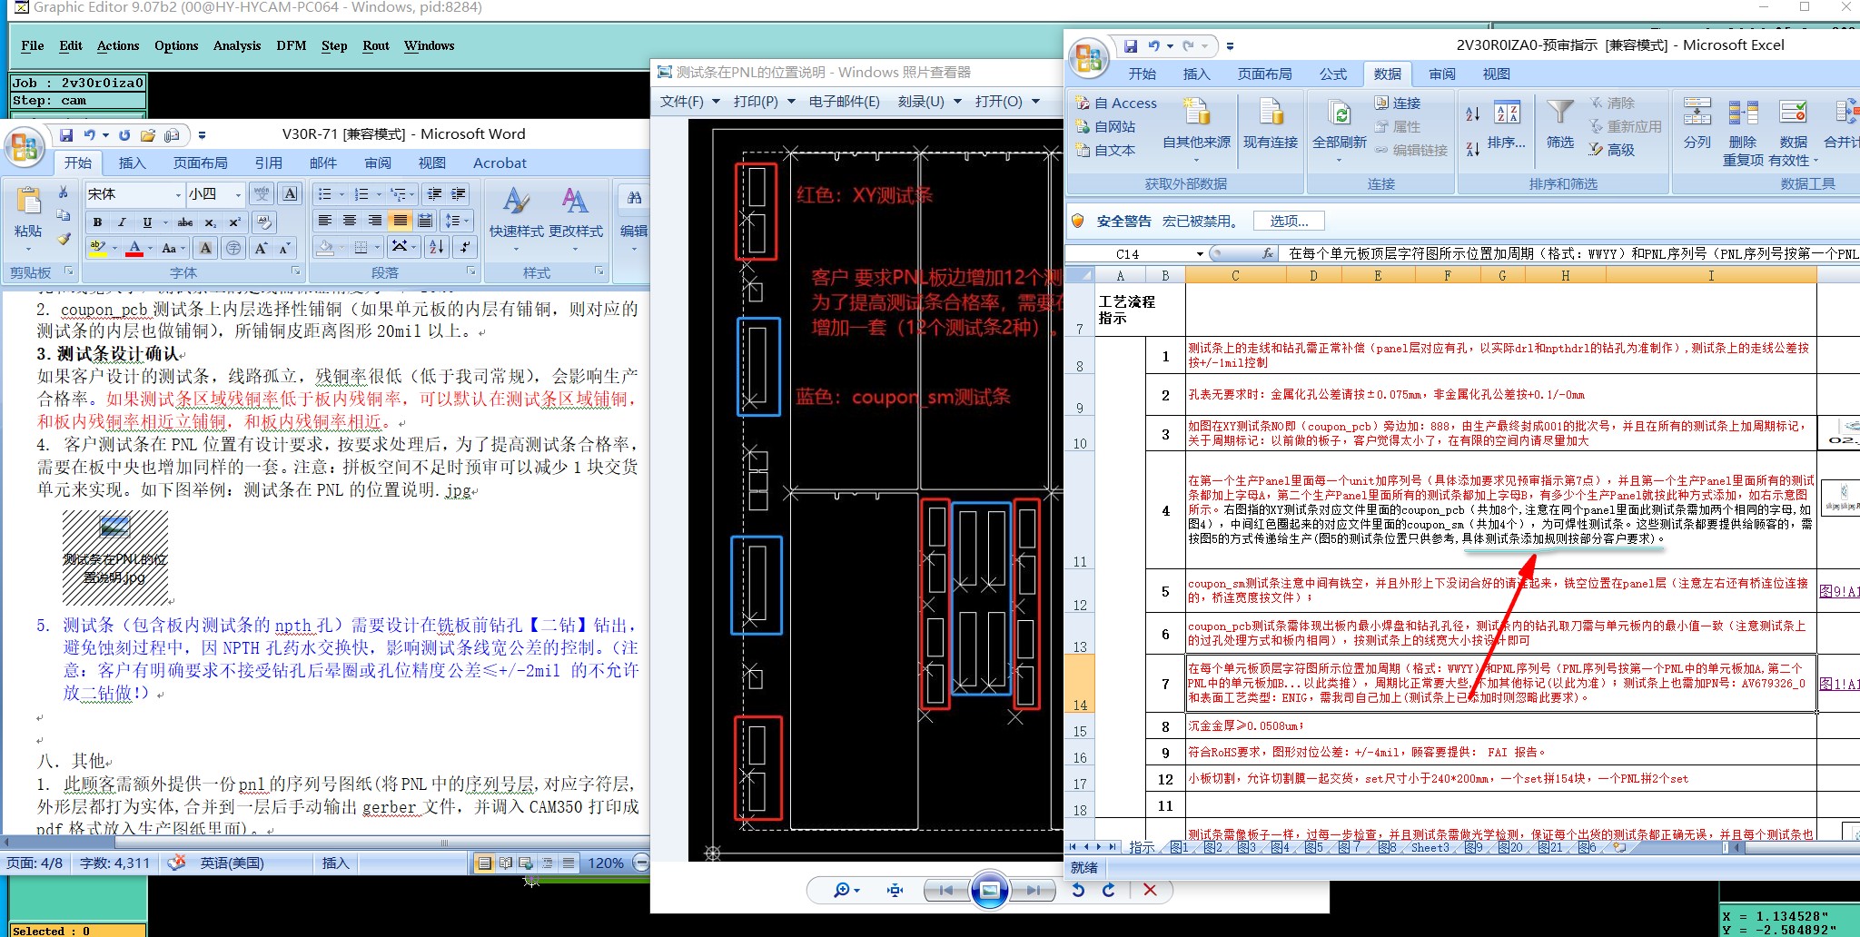The image size is (1860, 937).
Task: Align text left in Word paragraph group
Action: coord(324,221)
